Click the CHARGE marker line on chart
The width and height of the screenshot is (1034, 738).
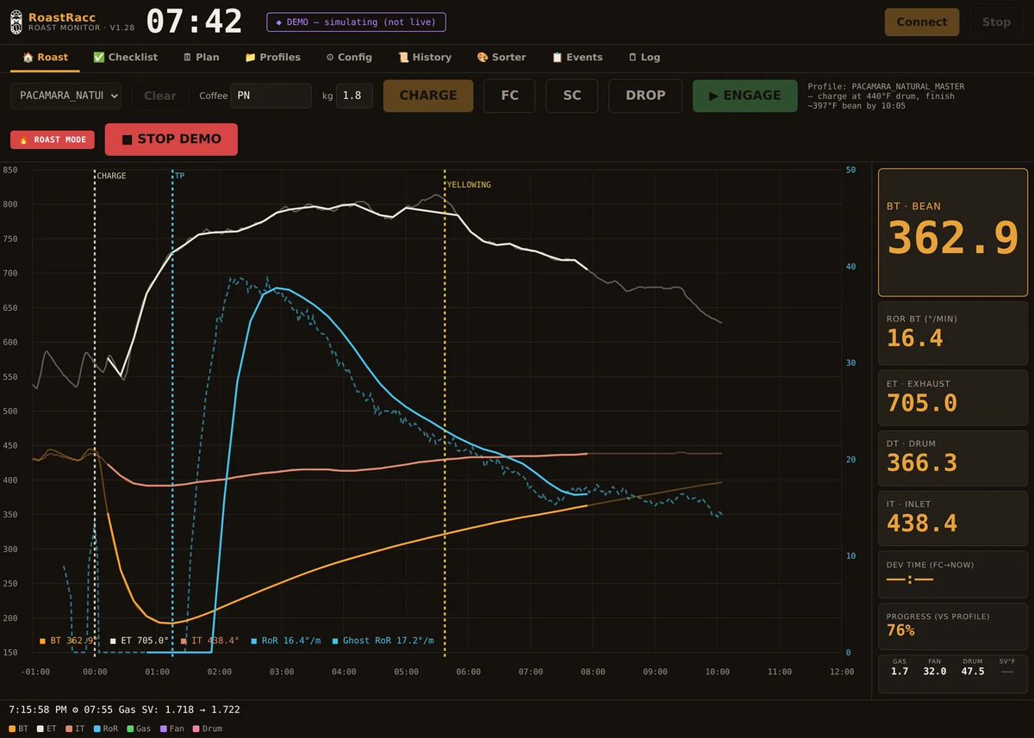coord(95,412)
